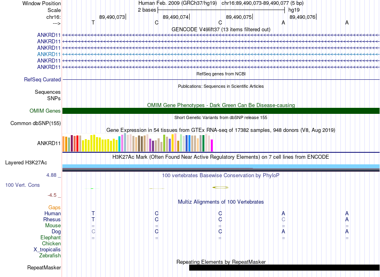This screenshot has height=277, width=380.
Task: Click the 89,490,074 coordinate marker
Action: pos(176,17)
